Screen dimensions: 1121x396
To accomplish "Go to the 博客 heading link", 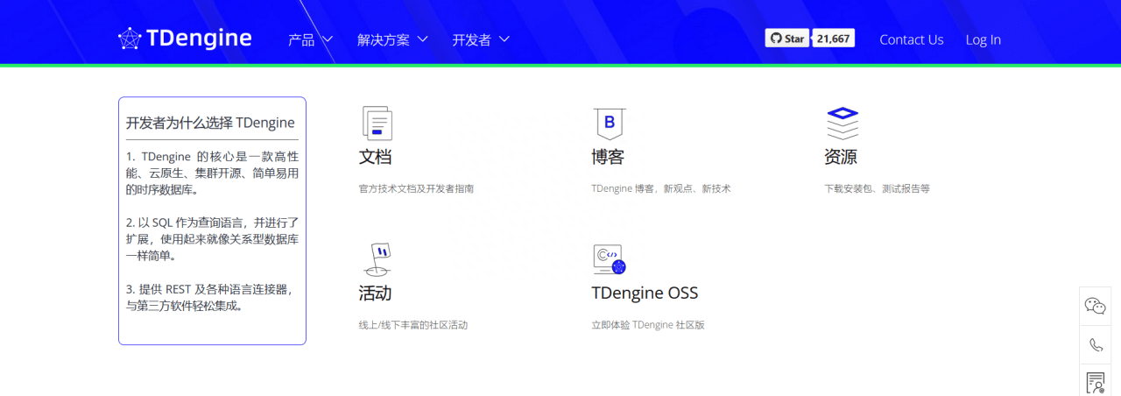I will 608,157.
